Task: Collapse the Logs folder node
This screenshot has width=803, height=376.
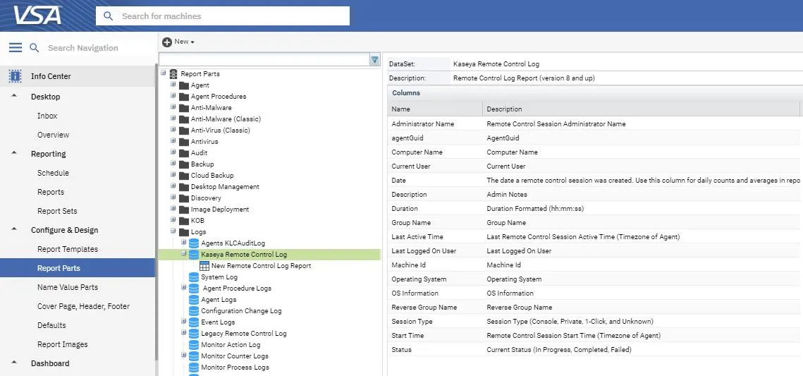Action: 173,231
